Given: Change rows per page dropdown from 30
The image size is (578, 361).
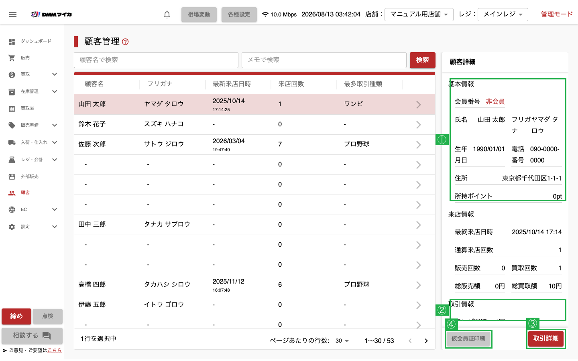Looking at the screenshot, I should pos(342,341).
